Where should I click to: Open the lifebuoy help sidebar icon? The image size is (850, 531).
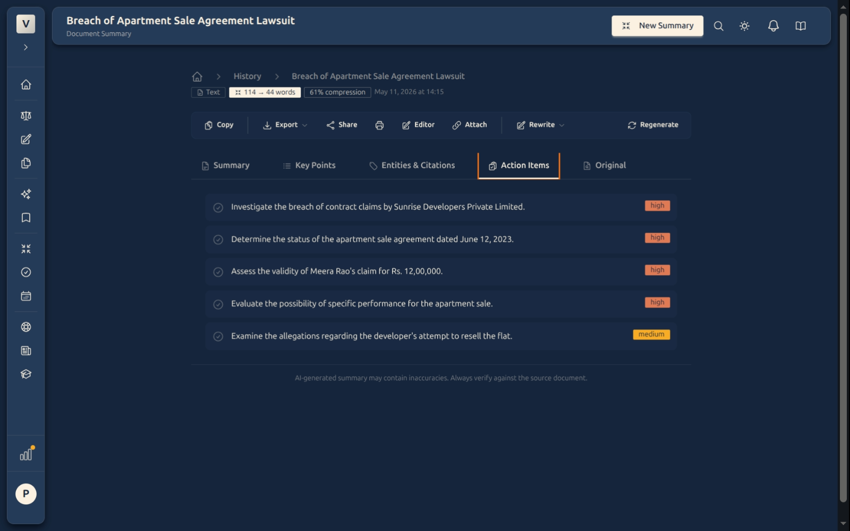coord(25,327)
